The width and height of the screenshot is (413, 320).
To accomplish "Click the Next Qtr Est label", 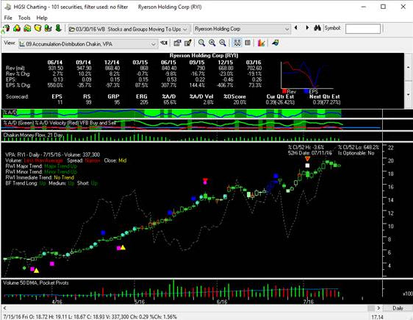I will click(x=325, y=96).
